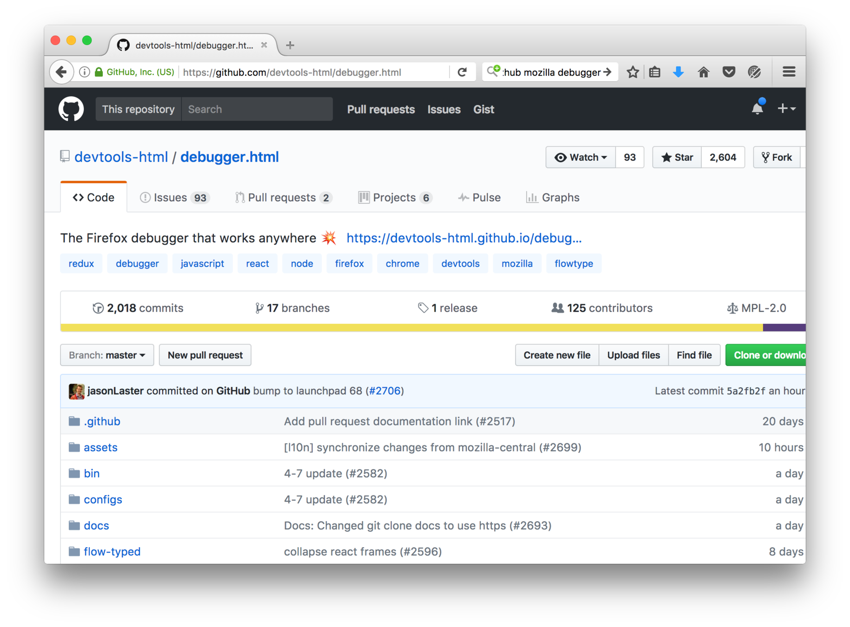Click the repository search field

257,109
